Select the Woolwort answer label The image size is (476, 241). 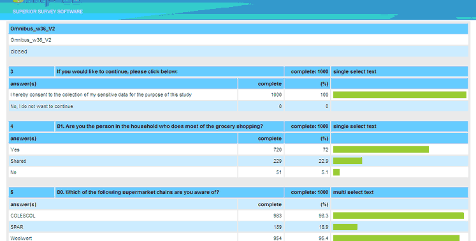click(x=21, y=238)
